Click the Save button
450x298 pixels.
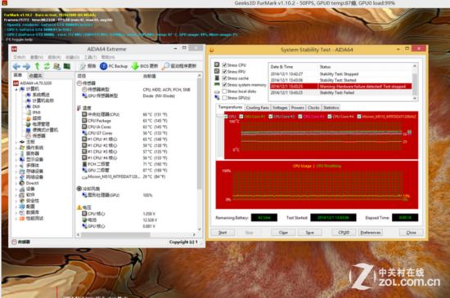coord(309,233)
